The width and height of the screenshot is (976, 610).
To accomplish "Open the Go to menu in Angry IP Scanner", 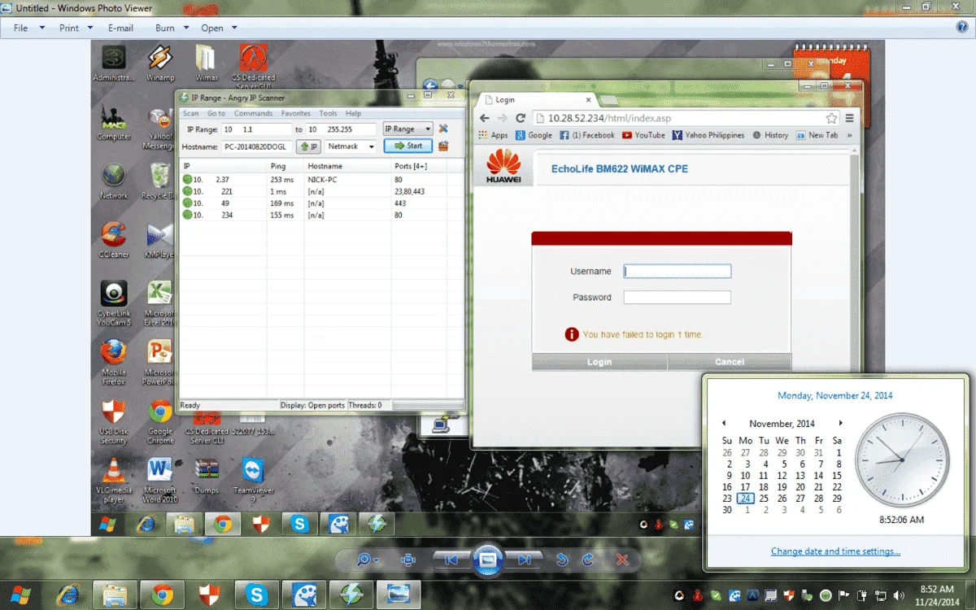I will pos(216,114).
